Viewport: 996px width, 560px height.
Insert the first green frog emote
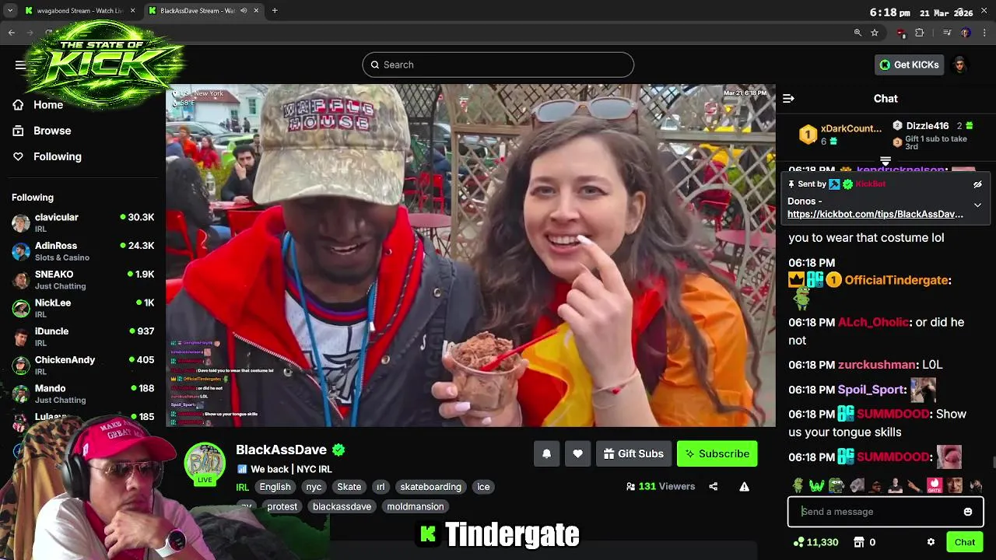[798, 486]
